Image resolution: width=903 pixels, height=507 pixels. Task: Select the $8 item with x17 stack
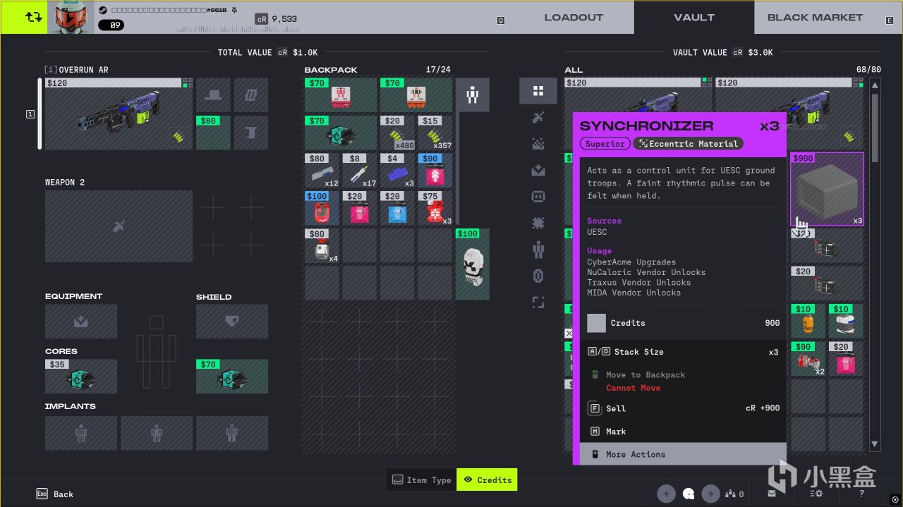click(360, 170)
